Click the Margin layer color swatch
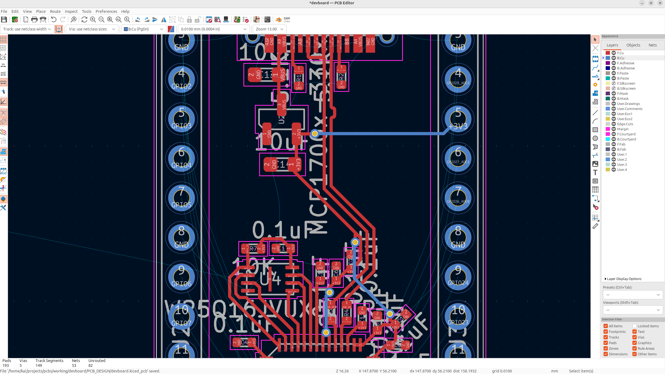Image resolution: width=665 pixels, height=374 pixels. click(608, 129)
